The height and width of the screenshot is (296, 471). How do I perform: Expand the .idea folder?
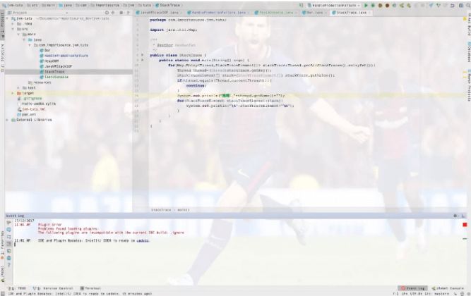click(13, 24)
